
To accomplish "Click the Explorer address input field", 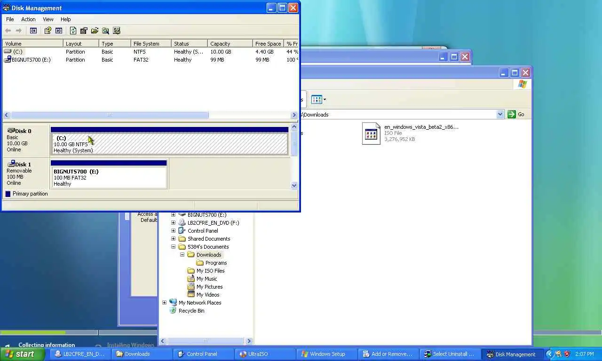I will 399,114.
